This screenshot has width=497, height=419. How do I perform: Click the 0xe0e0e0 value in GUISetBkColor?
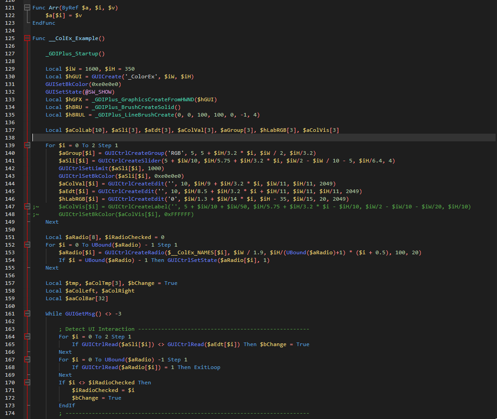point(105,84)
